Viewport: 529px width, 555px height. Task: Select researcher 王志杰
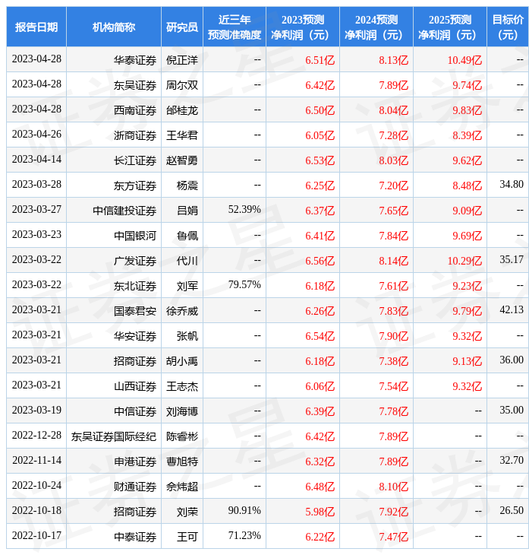(182, 387)
